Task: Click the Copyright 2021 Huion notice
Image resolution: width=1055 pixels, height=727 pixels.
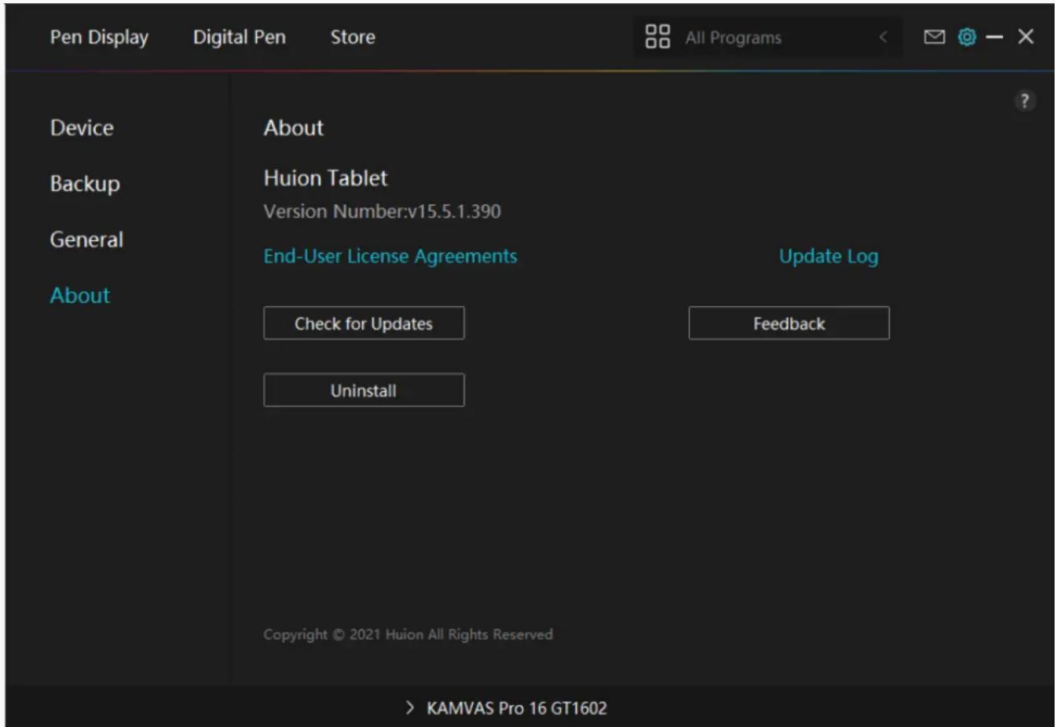Action: point(408,634)
